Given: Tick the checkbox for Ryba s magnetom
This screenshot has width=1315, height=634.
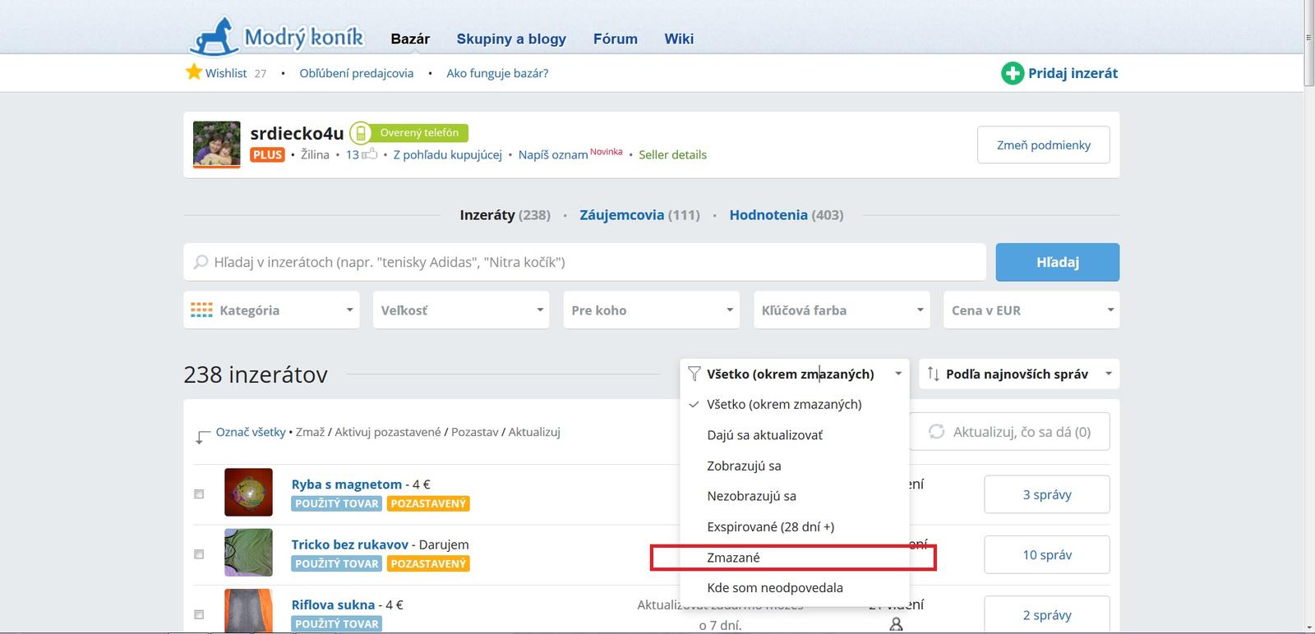Looking at the screenshot, I should [199, 494].
